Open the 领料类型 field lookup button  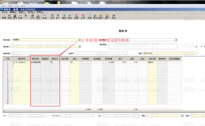click(79, 40)
